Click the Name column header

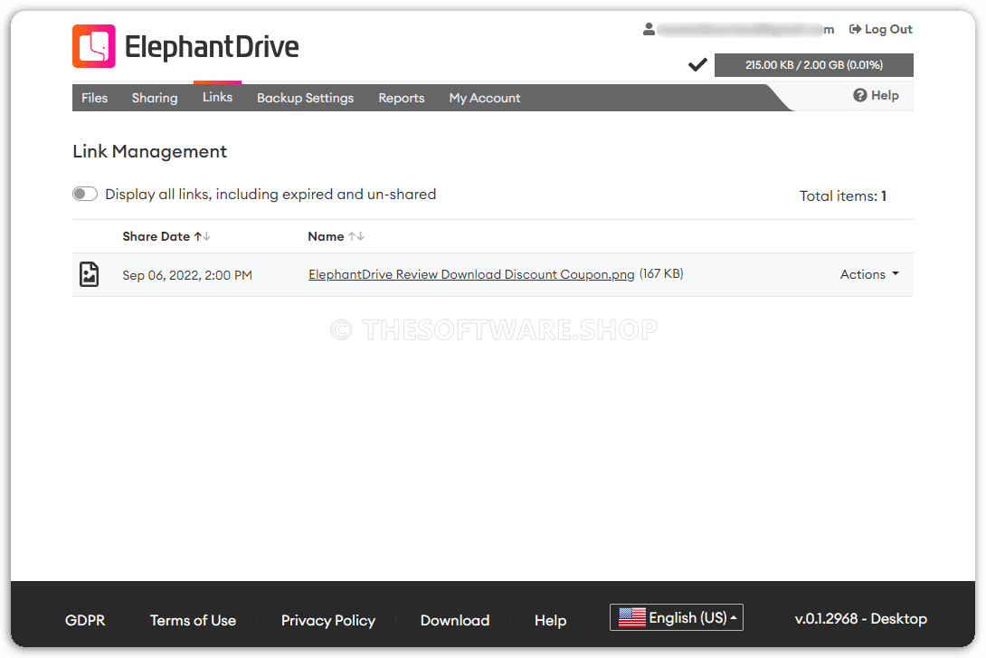[x=326, y=236]
